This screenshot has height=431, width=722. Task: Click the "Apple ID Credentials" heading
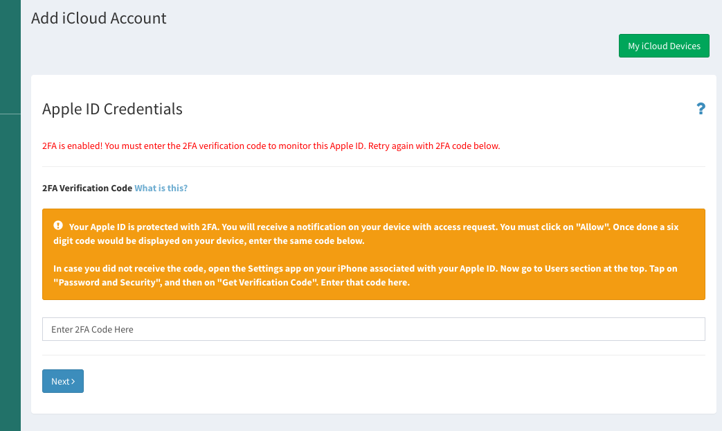[x=112, y=109]
